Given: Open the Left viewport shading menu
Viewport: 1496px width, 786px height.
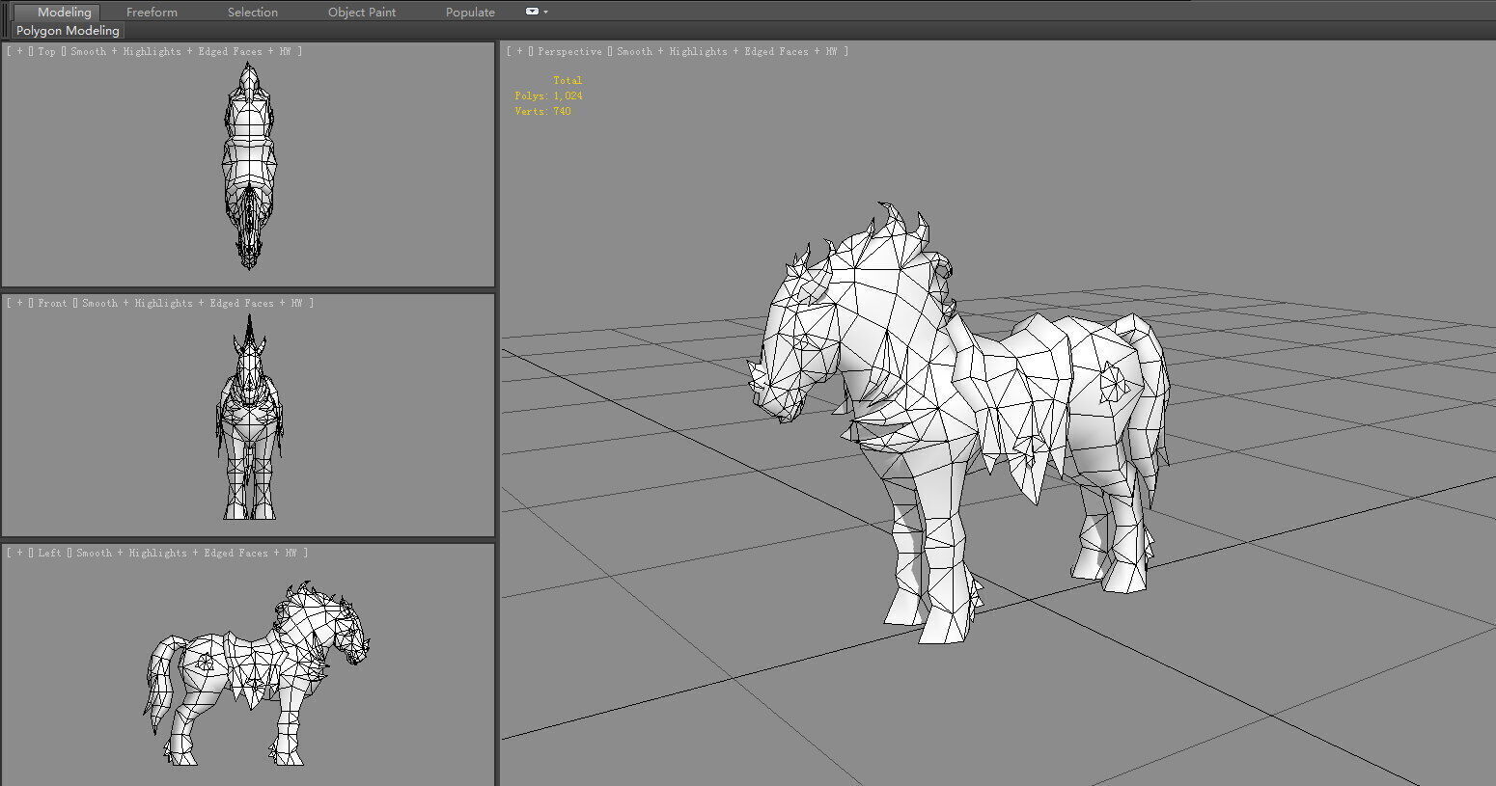Looking at the screenshot, I should tap(186, 553).
